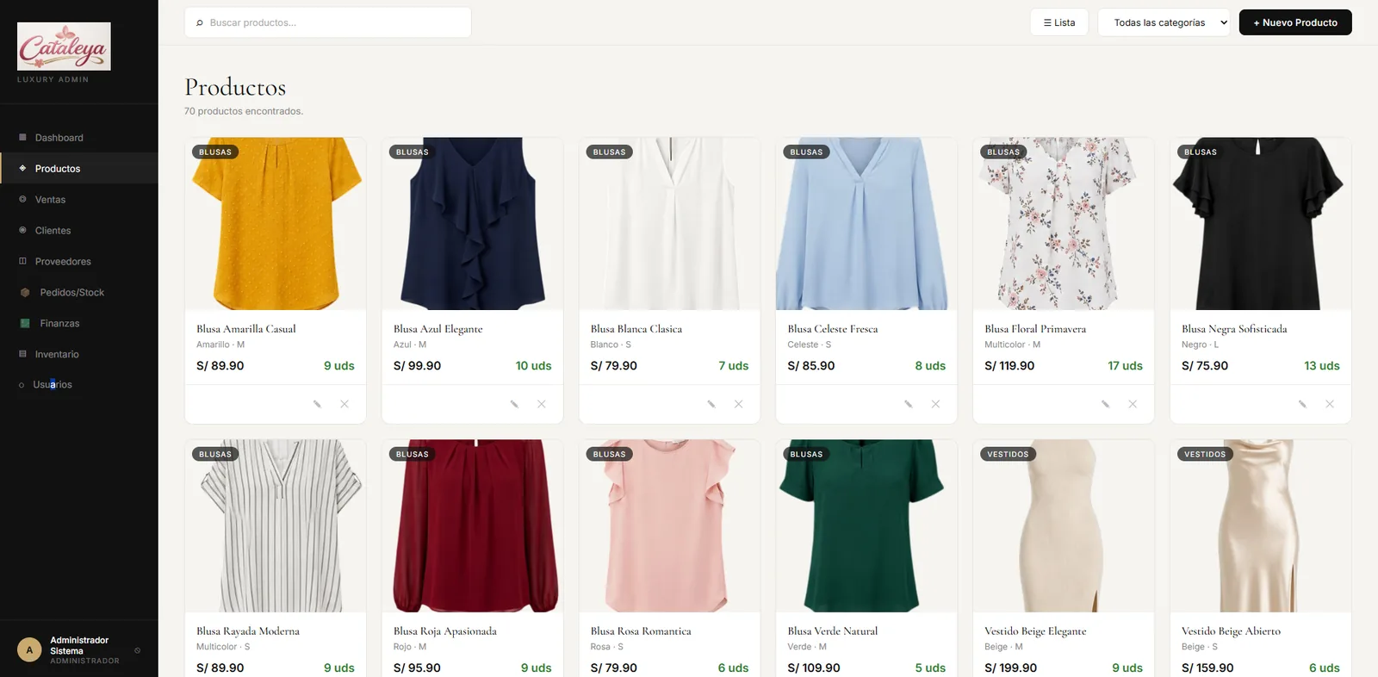Click the edit pencil for Blusa Celeste Fresca
1378x677 pixels.
click(x=909, y=404)
